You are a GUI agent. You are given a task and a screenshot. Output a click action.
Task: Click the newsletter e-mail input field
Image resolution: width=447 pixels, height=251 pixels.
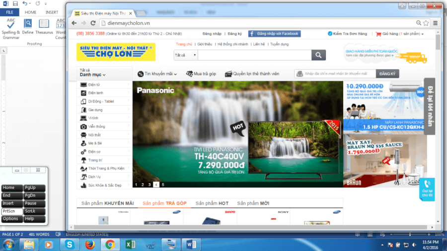click(335, 73)
